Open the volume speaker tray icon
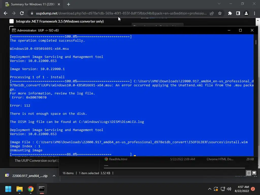The image size is (260, 195). pyautogui.click(x=229, y=189)
